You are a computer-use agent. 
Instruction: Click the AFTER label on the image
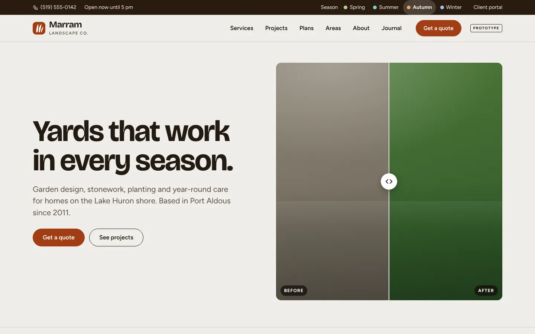click(486, 291)
